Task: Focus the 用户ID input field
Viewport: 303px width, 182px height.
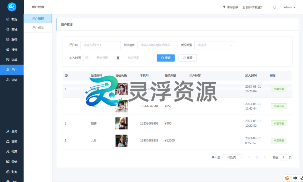Action: click(101, 45)
